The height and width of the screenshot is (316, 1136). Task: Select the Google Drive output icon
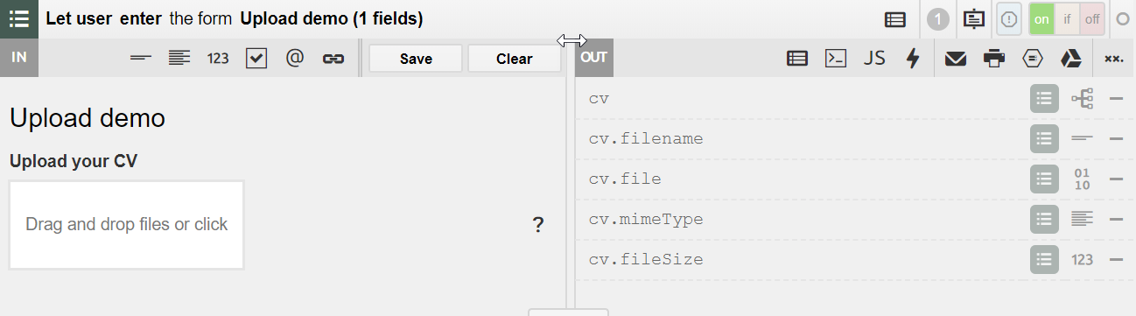1070,59
